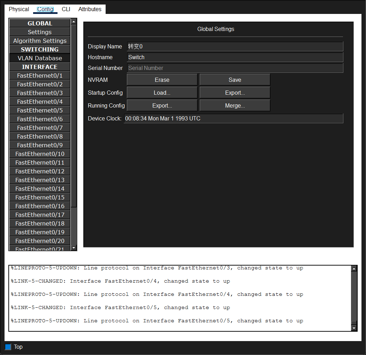366x355 pixels.
Task: Select the FastEthernet0/13 interface
Action: (40, 180)
